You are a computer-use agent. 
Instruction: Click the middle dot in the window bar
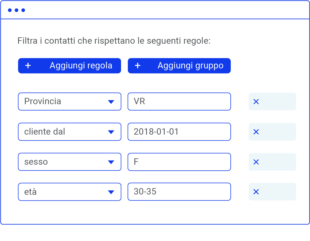[16, 10]
